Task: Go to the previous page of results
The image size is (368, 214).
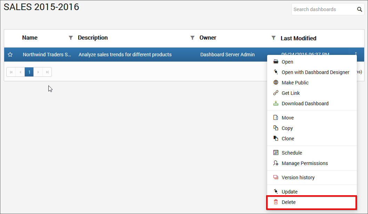Action: [20, 72]
